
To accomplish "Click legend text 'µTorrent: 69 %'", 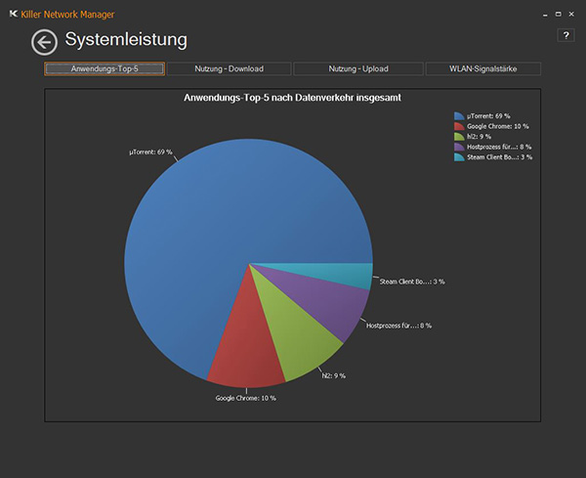I will point(488,116).
